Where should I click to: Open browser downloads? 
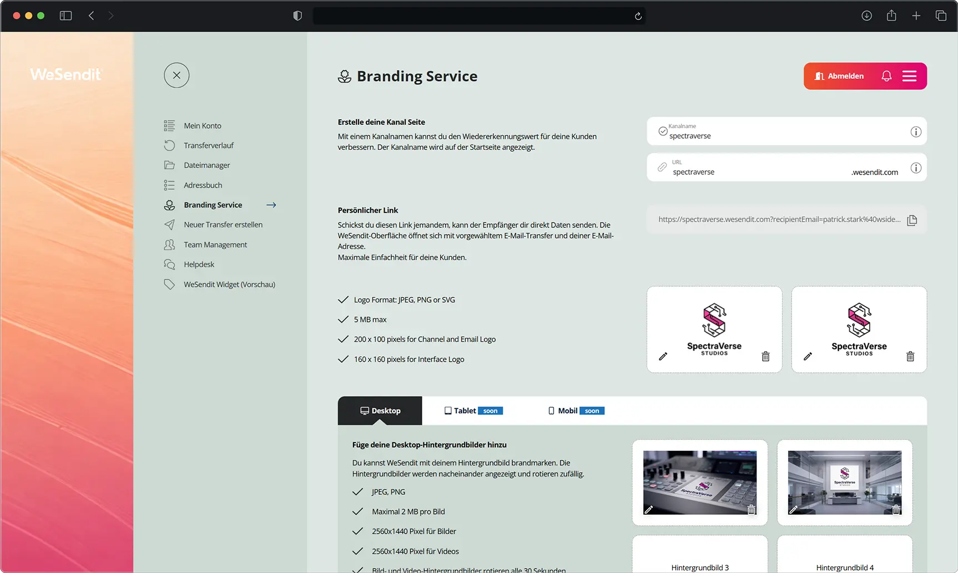(866, 16)
